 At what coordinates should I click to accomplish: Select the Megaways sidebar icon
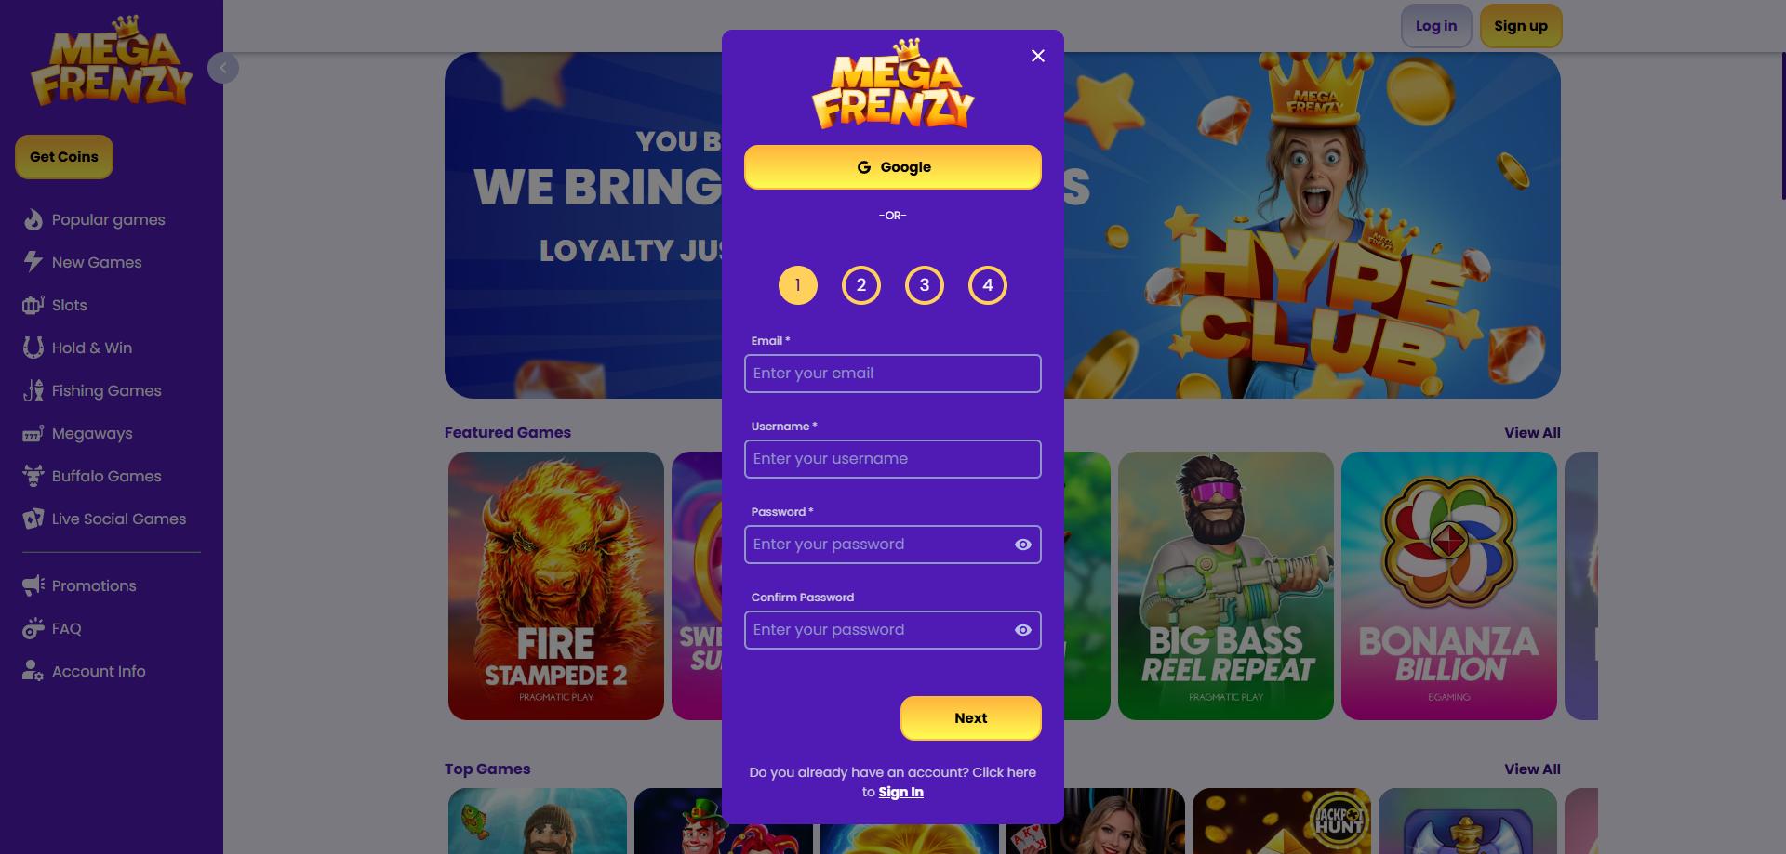pyautogui.click(x=33, y=433)
